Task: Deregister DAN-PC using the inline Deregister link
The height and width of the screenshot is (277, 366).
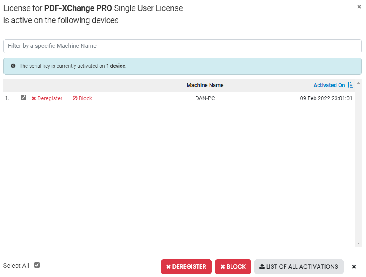Action: click(49, 98)
